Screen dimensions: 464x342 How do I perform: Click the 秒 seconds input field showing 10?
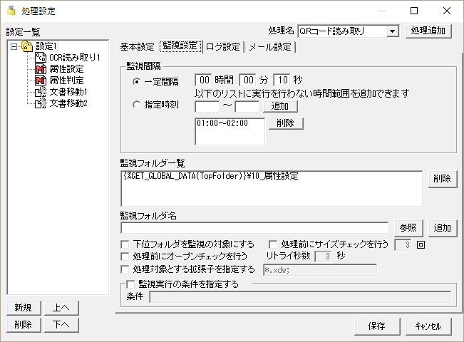point(282,80)
